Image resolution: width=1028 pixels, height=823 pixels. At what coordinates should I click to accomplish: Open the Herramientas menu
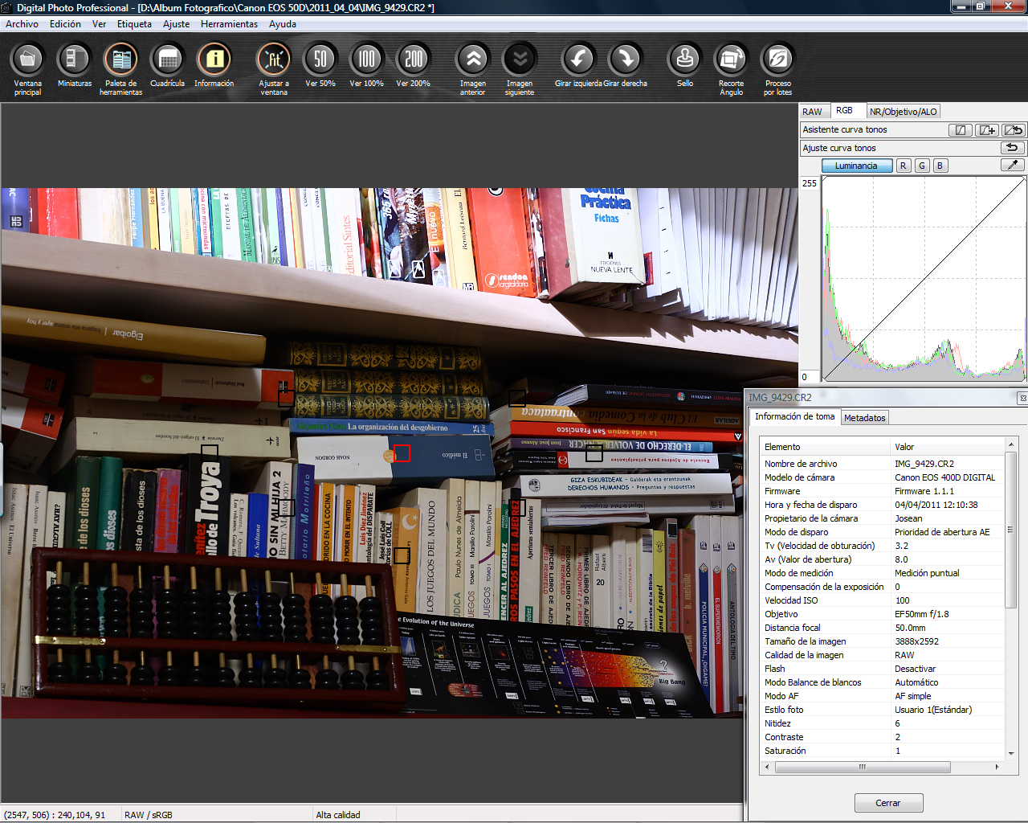pos(229,24)
